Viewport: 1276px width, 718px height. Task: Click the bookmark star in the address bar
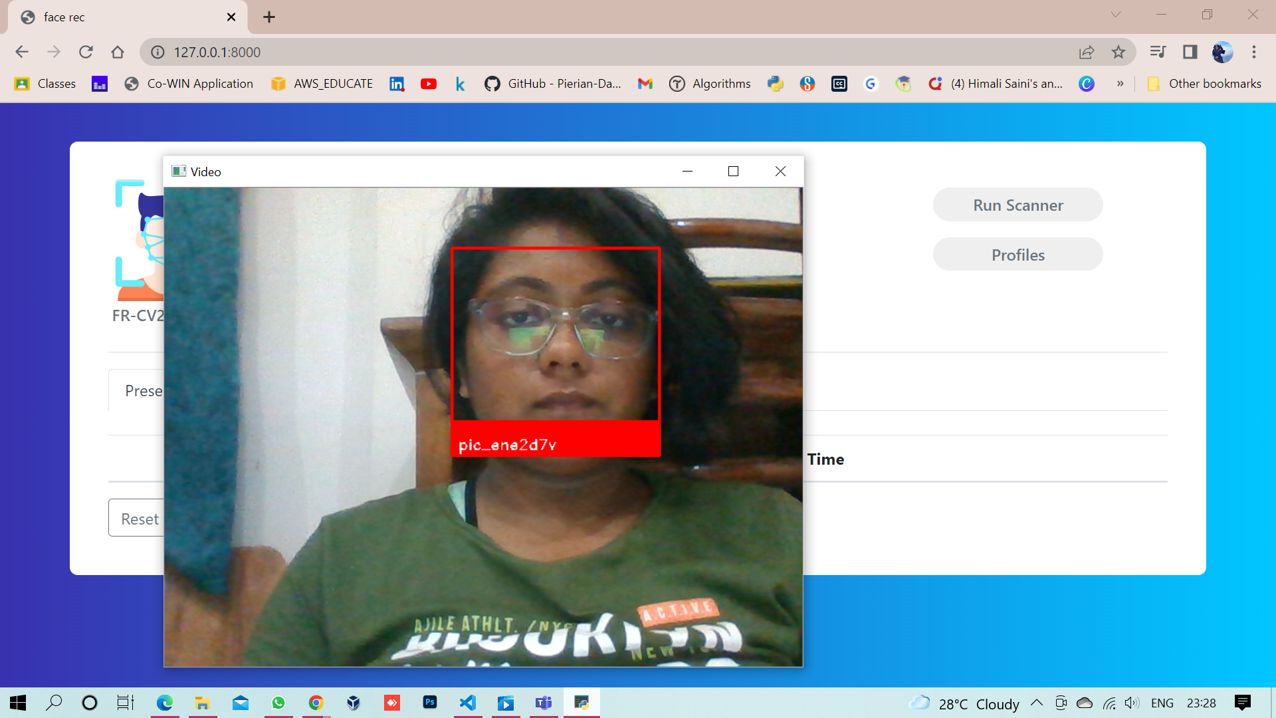pyautogui.click(x=1118, y=52)
